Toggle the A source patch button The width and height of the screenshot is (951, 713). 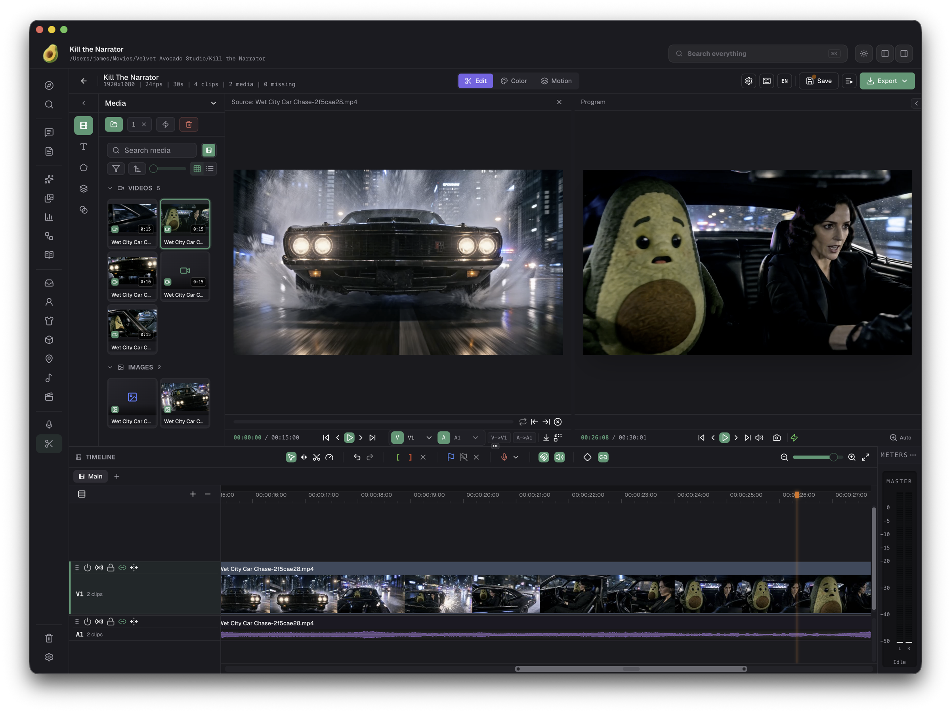(x=444, y=438)
